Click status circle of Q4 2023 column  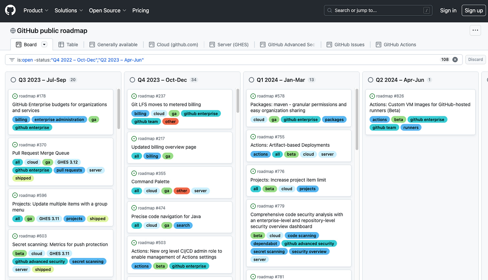pyautogui.click(x=132, y=80)
